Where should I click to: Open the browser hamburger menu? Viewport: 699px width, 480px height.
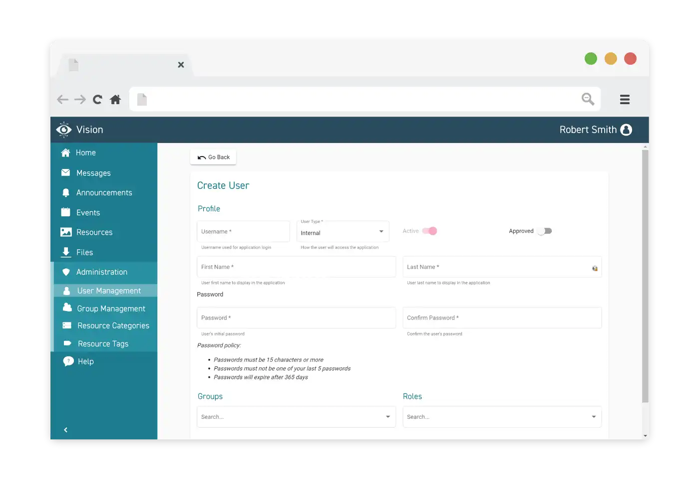(625, 100)
